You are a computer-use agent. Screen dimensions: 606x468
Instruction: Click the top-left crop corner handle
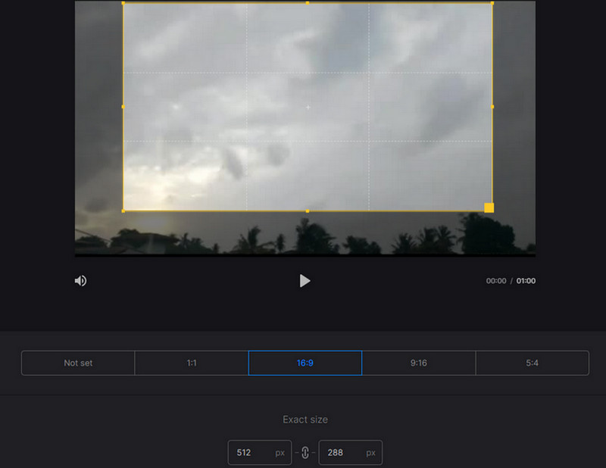[123, 3]
